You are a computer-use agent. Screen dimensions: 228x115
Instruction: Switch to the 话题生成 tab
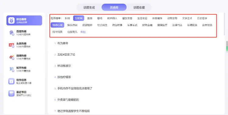click(x=89, y=7)
